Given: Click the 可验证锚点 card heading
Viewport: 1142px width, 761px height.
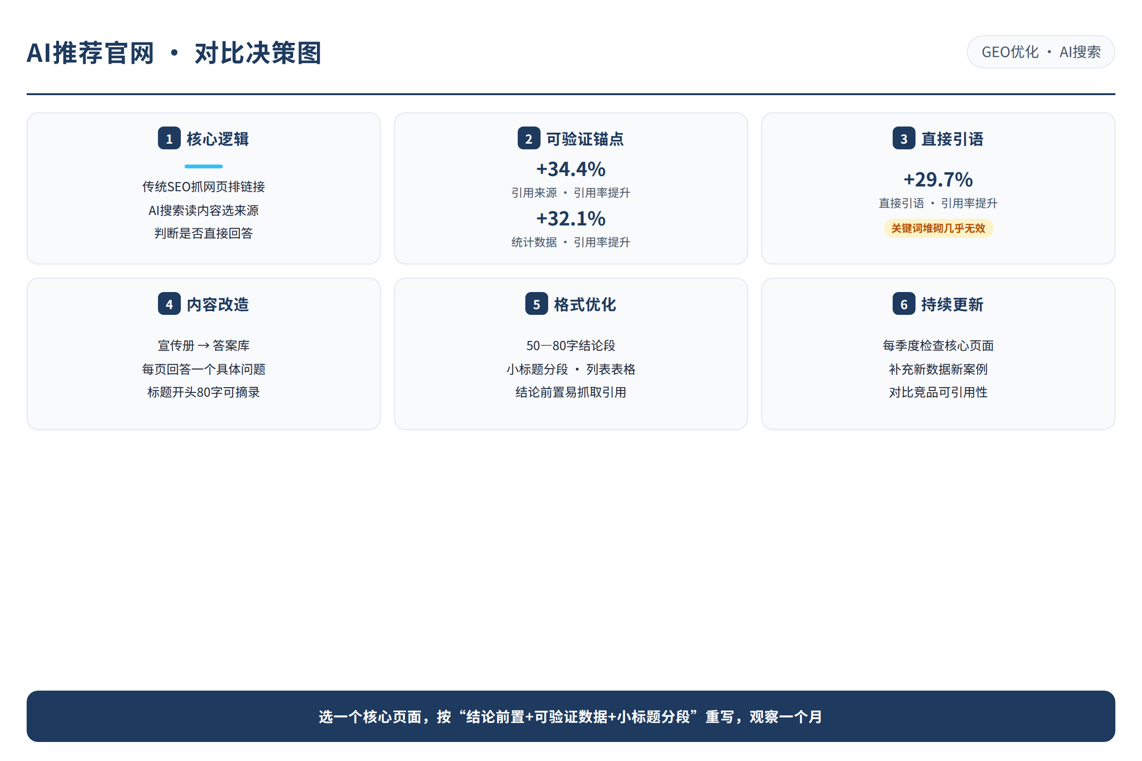Looking at the screenshot, I should [x=585, y=139].
